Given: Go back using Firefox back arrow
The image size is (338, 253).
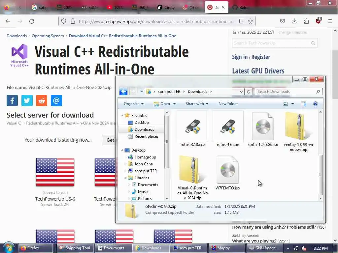Looking at the screenshot, I should [x=8, y=21].
